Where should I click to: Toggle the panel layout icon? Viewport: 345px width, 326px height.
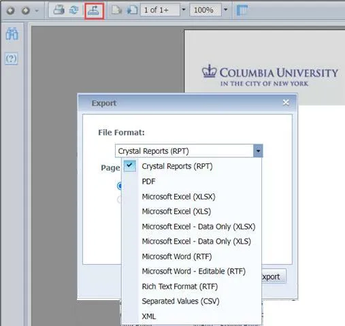coord(242,10)
